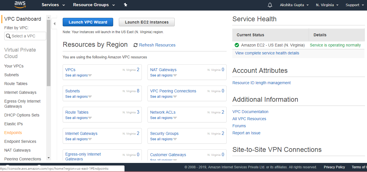367x172 pixels.
Task: Click the Refresh Resources link
Action: 157,45
